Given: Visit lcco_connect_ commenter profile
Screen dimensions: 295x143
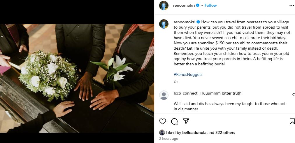Looking at the screenshot, I should click(187, 93).
